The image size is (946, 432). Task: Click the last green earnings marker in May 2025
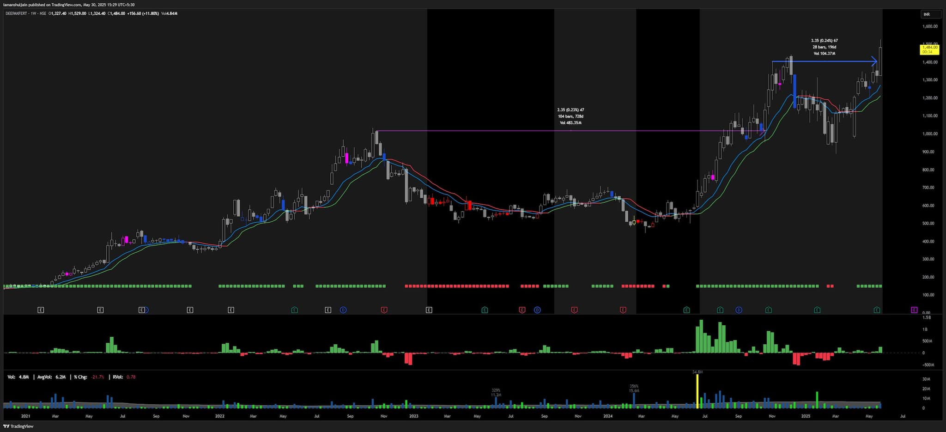[877, 310]
